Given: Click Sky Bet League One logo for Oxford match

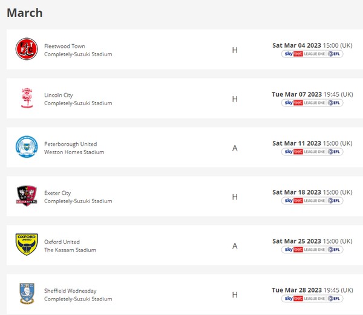Looking at the screenshot, I should click(312, 250).
